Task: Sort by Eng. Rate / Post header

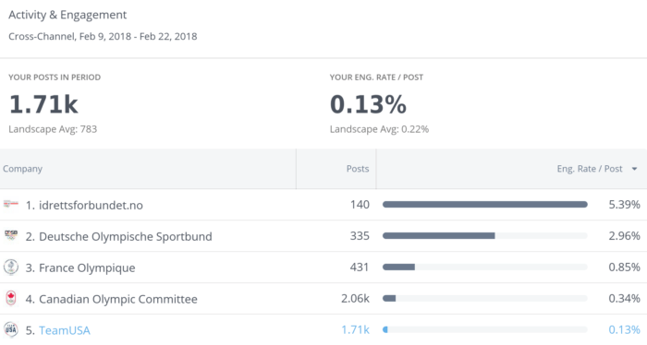Action: (590, 169)
